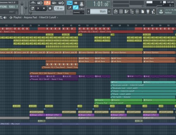
Task: Start playback with the play button
Action: pos(38,8)
